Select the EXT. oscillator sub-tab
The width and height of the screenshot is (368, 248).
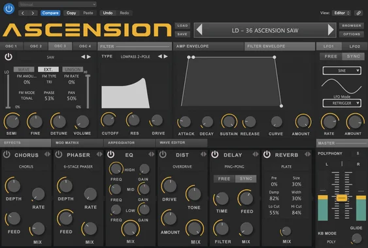coord(48,69)
